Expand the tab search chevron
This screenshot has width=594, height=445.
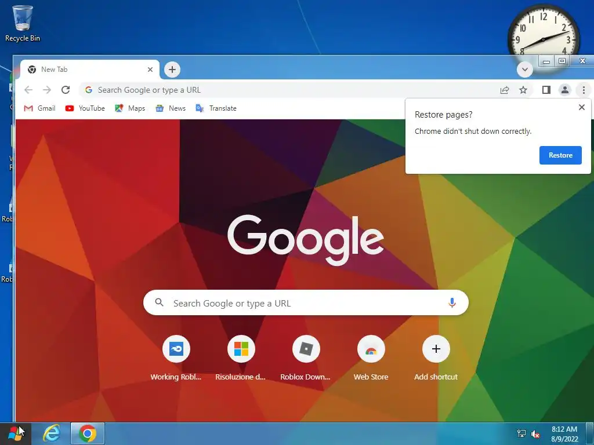[524, 70]
